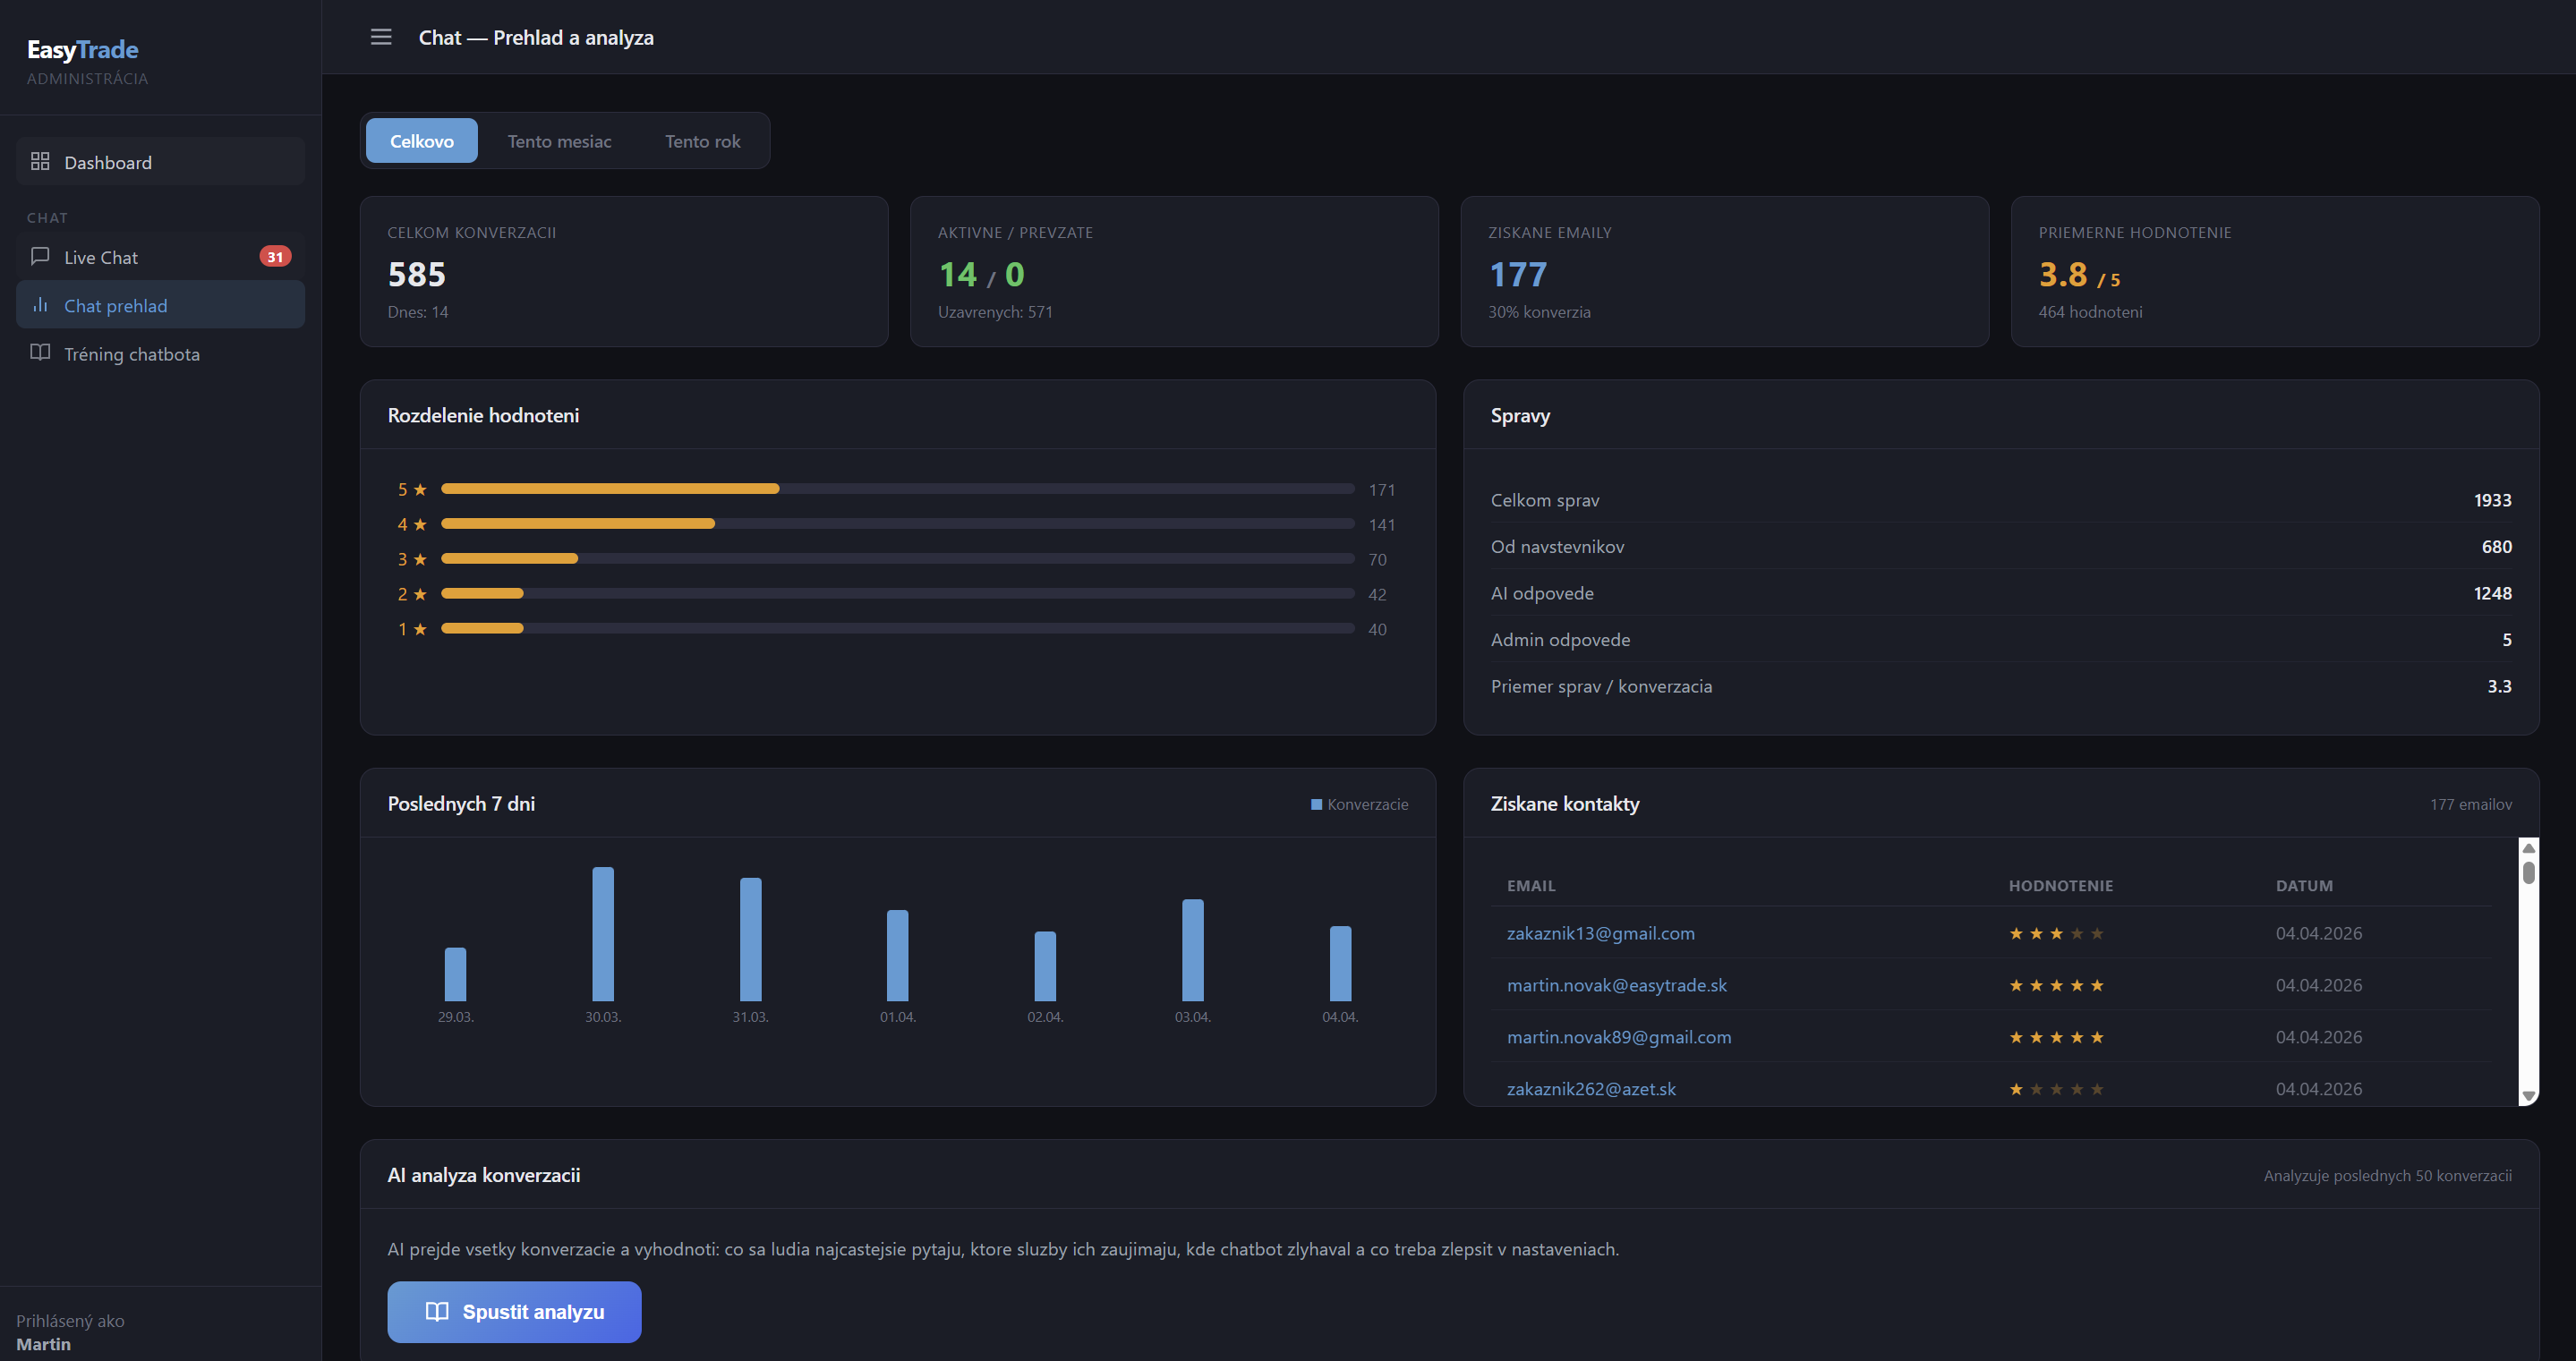Open Live Chat chat bubble icon

39,256
